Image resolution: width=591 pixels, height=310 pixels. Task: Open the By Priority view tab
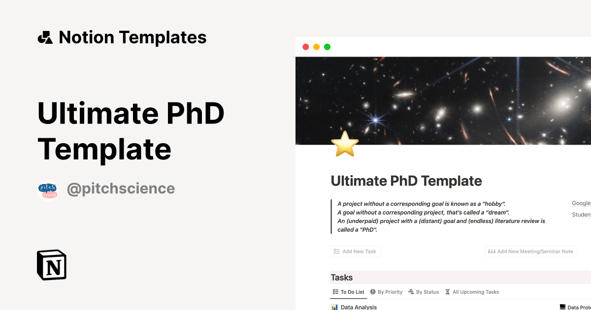386,292
